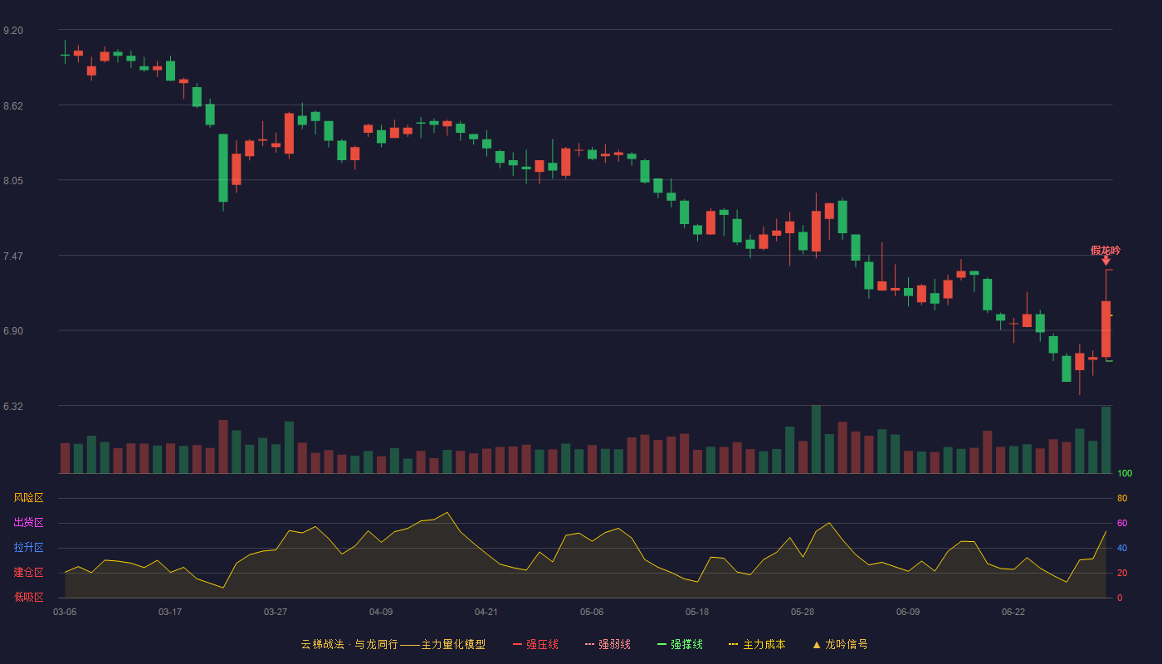Click the 出货区 zone label
Viewport: 1162px width, 664px height.
click(28, 523)
